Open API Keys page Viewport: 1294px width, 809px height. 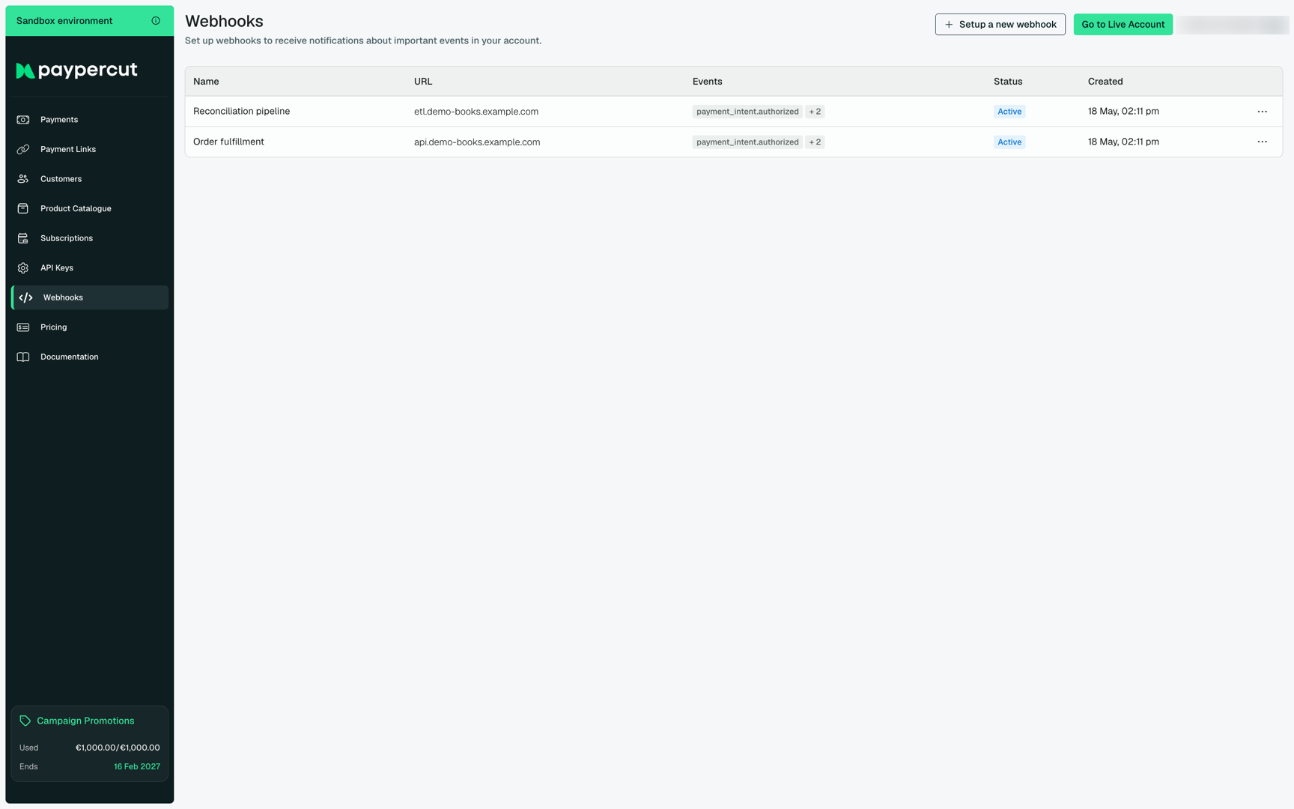coord(90,268)
